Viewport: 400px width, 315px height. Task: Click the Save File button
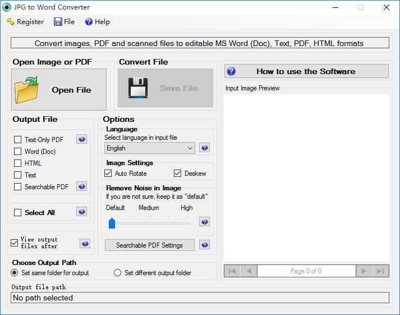pos(165,88)
